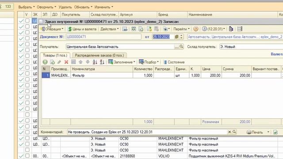Click the Автозапчасть organization link text

tap(235, 37)
